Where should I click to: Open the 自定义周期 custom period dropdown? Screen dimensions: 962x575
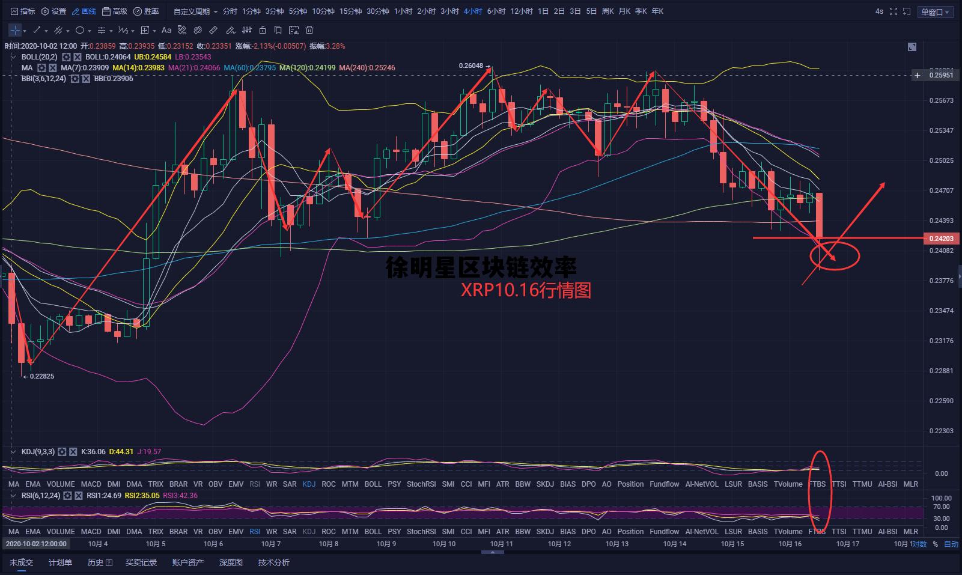pos(195,11)
